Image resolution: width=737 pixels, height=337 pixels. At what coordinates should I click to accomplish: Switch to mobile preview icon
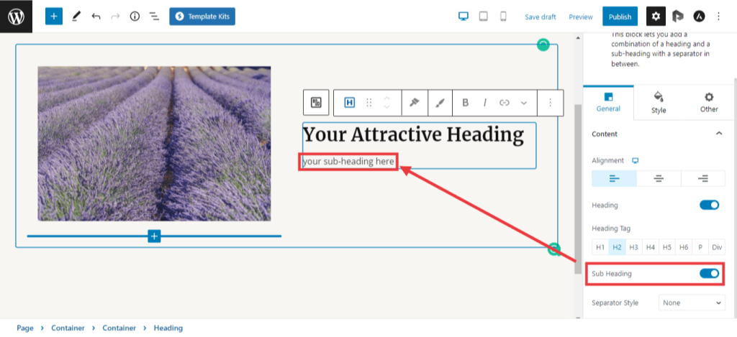coord(503,17)
